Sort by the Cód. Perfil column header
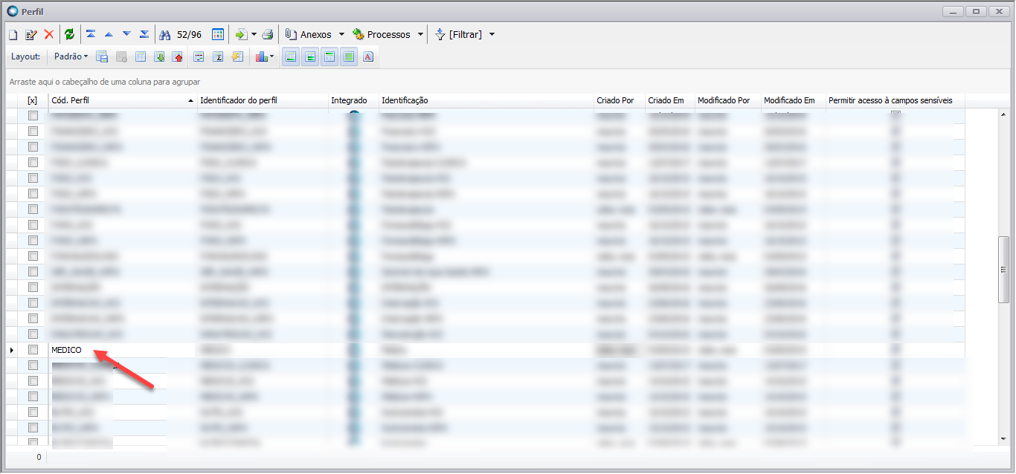This screenshot has width=1016, height=474. coord(122,100)
